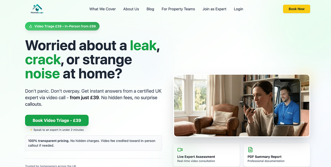Click the HomeScope logo icon
The width and height of the screenshot is (331, 167).
(37, 9)
